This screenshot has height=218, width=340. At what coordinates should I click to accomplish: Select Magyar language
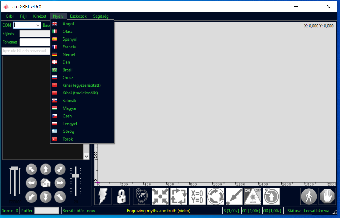coord(82,108)
